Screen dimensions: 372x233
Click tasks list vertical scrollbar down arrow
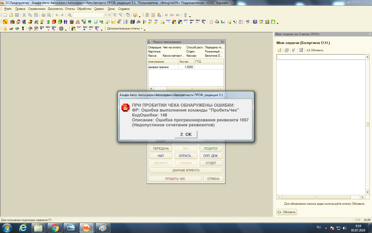point(367,192)
